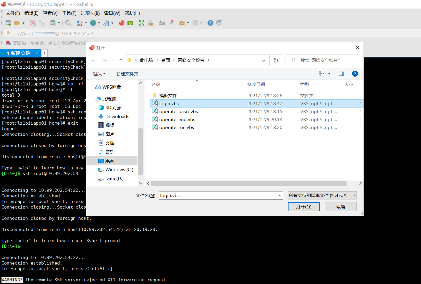Open the 帮助(H) menu
Image resolution: width=421 pixels, height=284 pixels.
coord(132,13)
